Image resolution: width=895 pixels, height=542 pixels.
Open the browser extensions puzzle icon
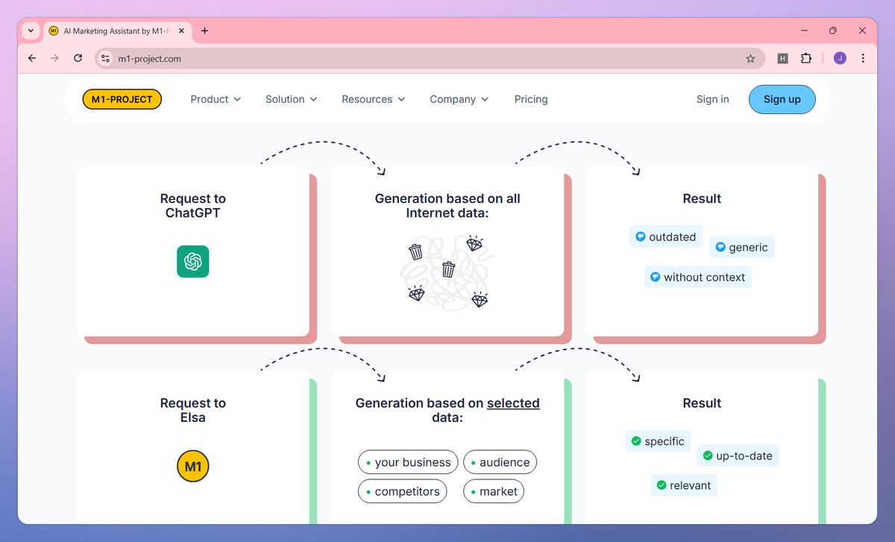(x=806, y=58)
